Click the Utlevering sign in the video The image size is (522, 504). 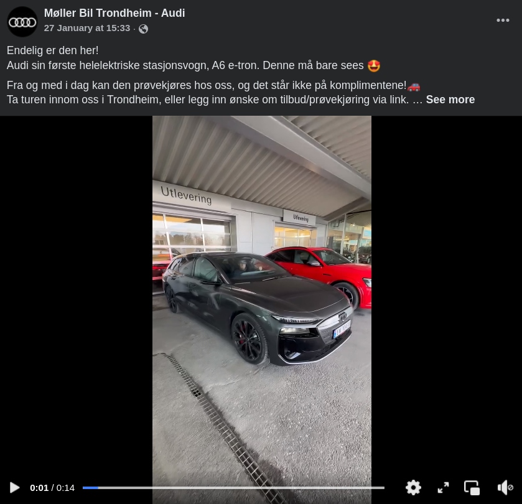click(186, 195)
